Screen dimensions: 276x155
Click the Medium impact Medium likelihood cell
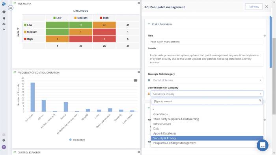tap(80, 32)
